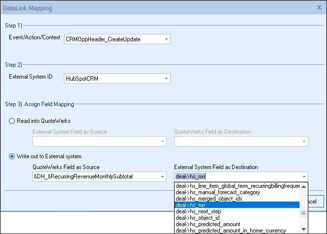Pick deal->hs_merged_object_ids in the list

(x=237, y=199)
